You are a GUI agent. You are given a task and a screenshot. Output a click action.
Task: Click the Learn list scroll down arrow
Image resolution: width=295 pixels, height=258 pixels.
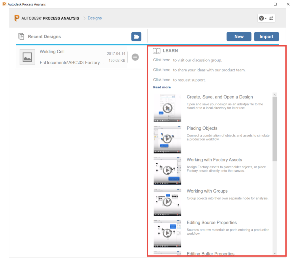click(x=275, y=253)
